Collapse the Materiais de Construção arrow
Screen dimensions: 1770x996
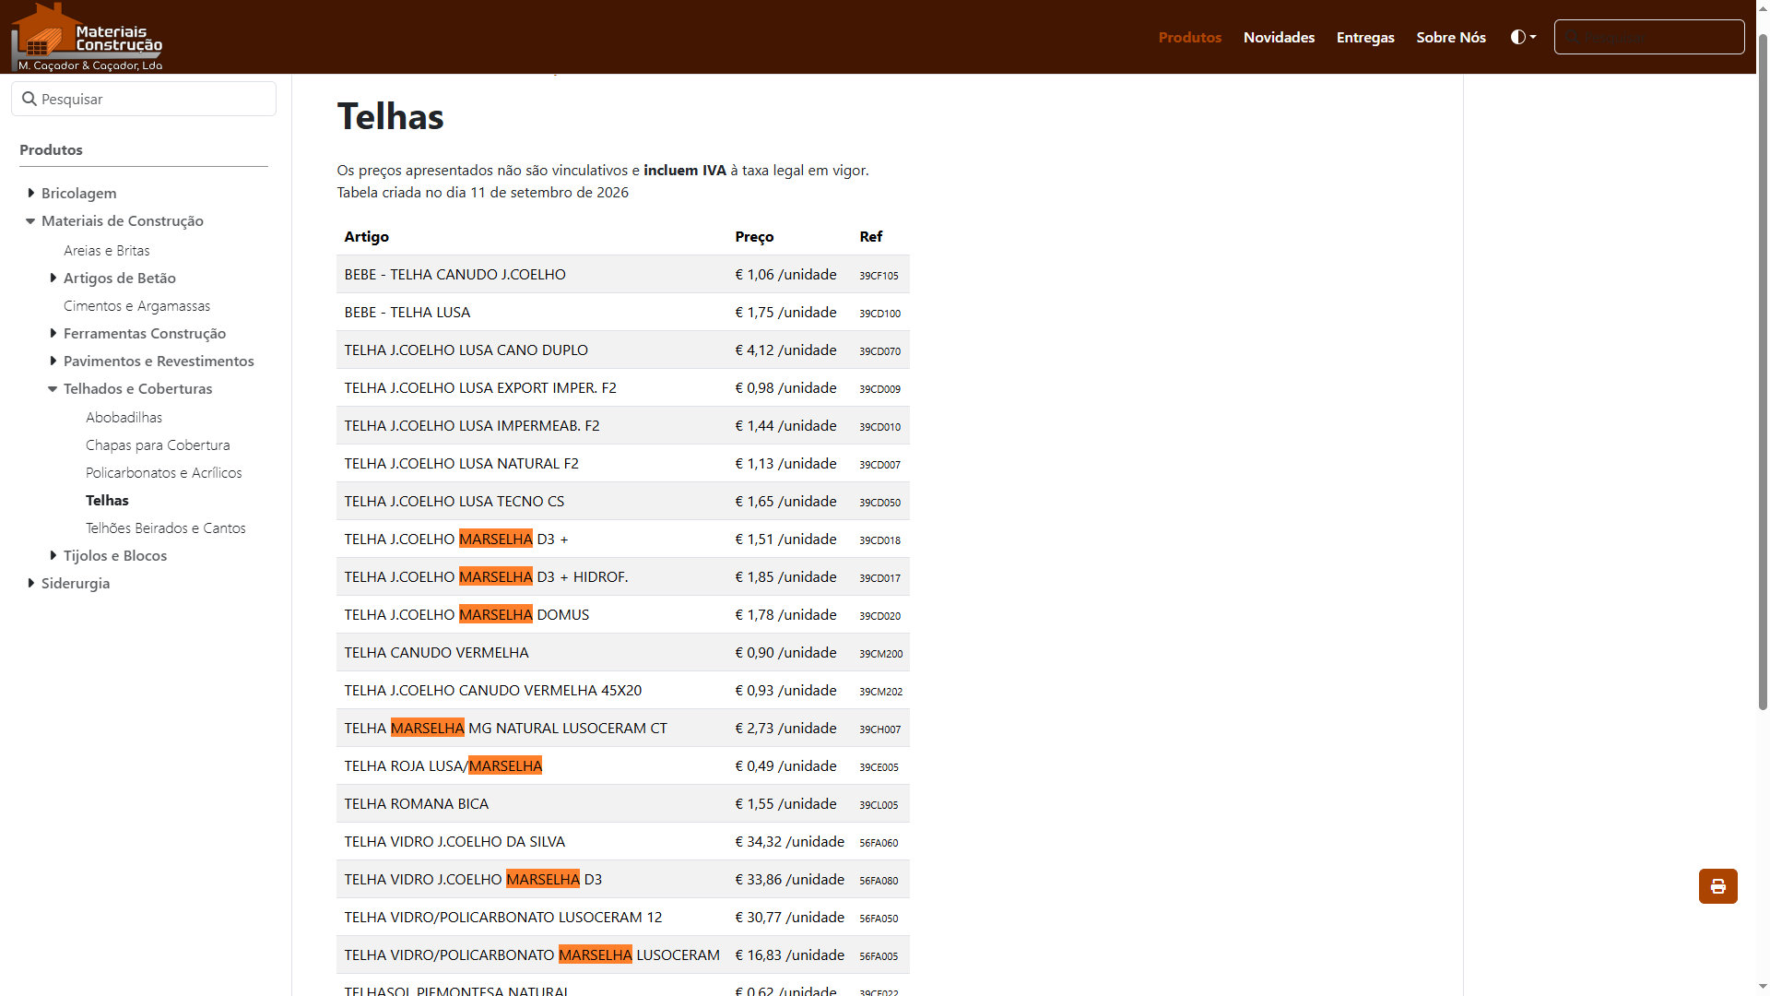[30, 220]
